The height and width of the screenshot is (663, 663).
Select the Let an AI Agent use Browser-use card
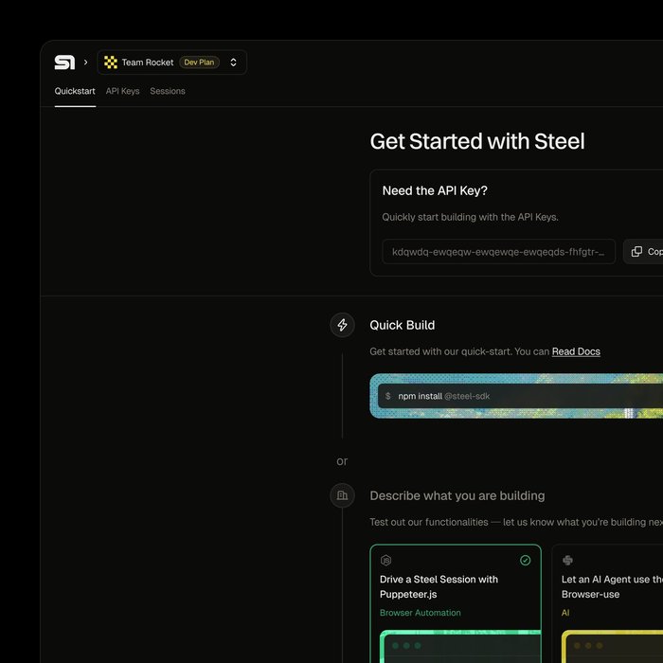[x=607, y=603]
